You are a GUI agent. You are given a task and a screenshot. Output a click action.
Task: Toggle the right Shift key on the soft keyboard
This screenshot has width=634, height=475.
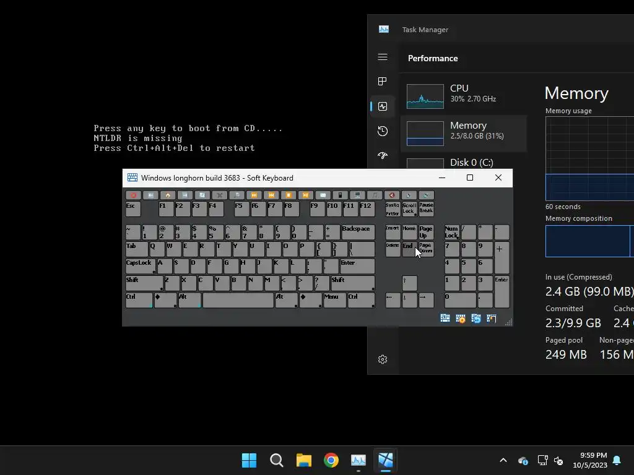coord(353,283)
